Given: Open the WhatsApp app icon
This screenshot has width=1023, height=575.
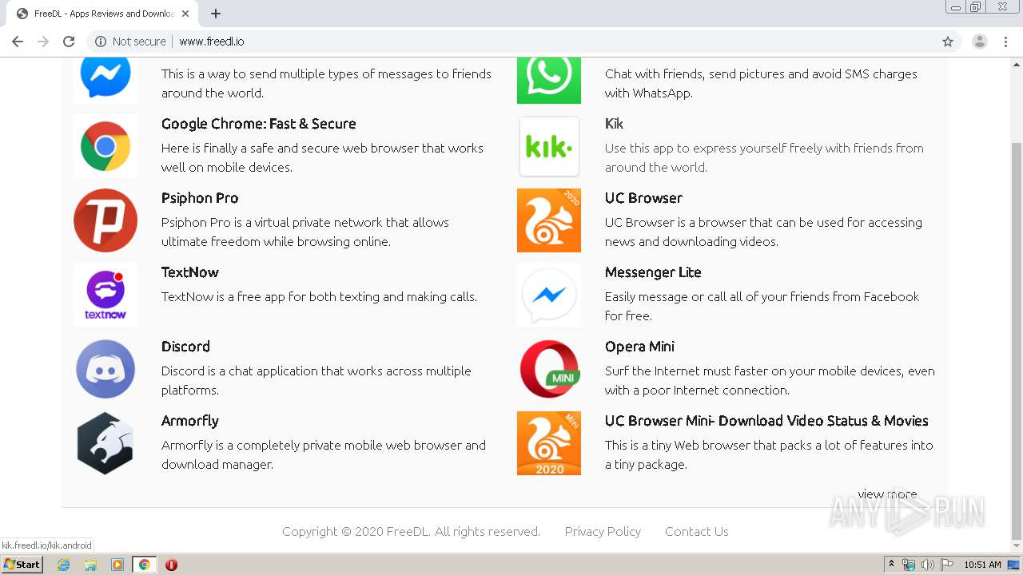Looking at the screenshot, I should pos(549,79).
